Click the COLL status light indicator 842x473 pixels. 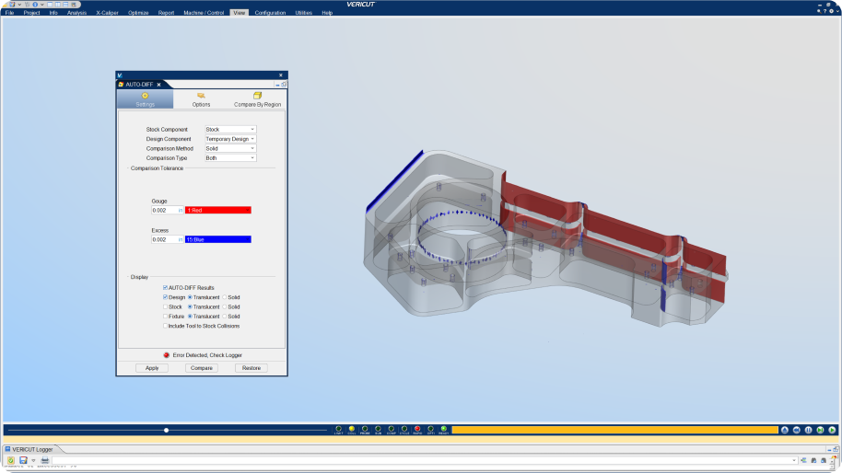click(x=352, y=429)
